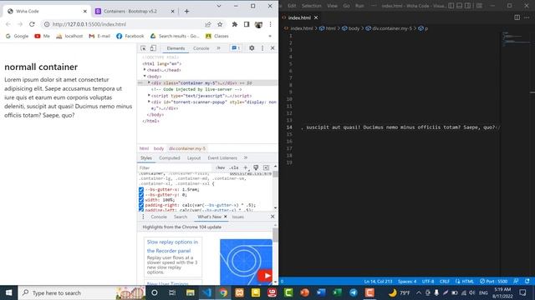535x300 pixels.
Task: Open YouTube video in What's New
Action: point(265,276)
